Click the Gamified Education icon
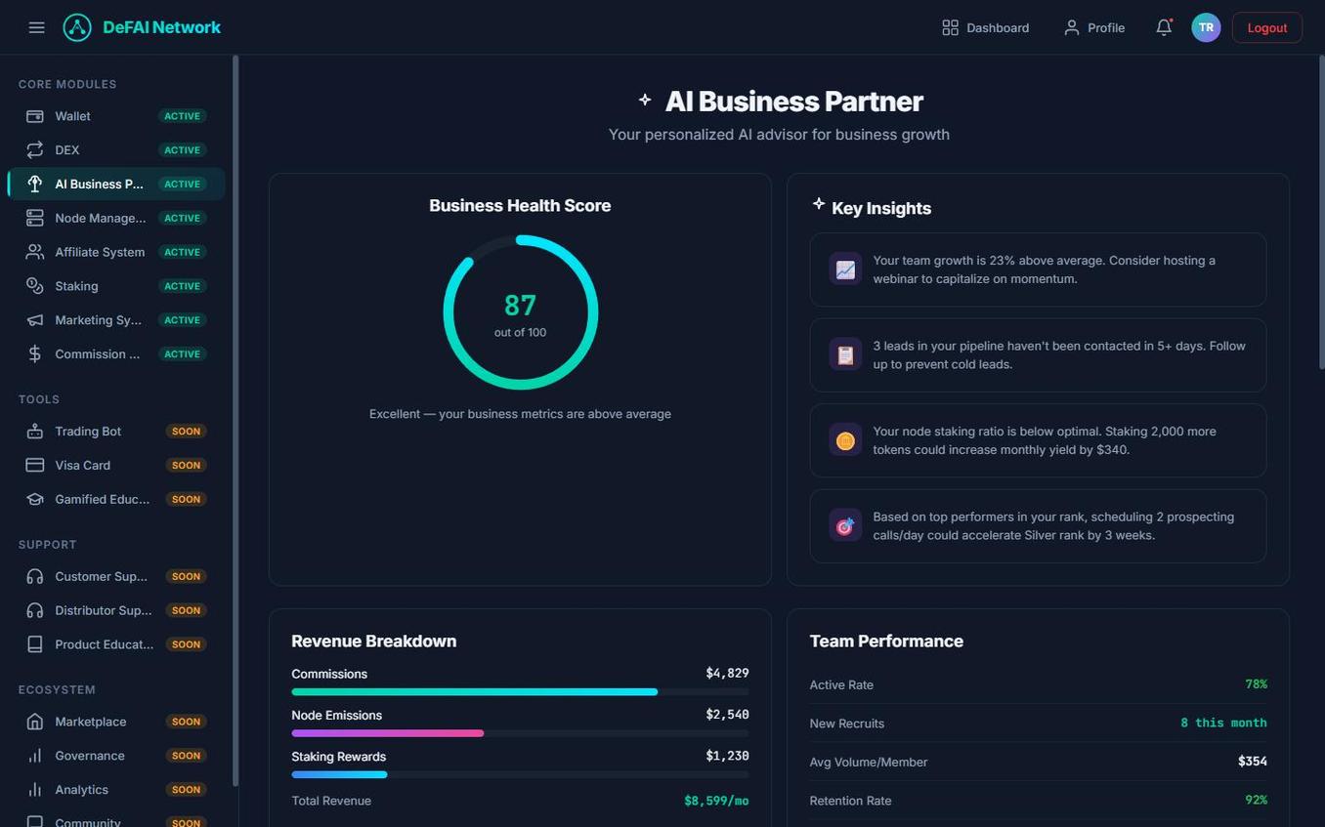Screen dimensions: 1325x827 pyautogui.click(x=34, y=499)
